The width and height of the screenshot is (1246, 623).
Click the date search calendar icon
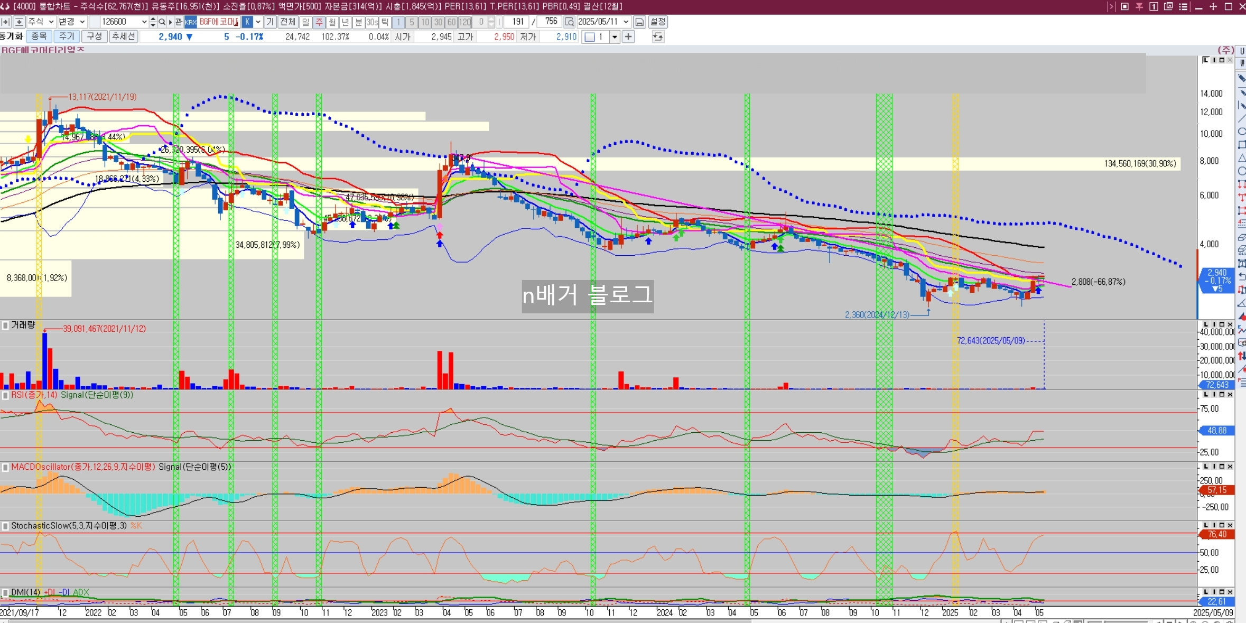point(569,22)
